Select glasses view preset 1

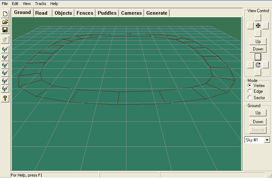[x=5, y=49]
